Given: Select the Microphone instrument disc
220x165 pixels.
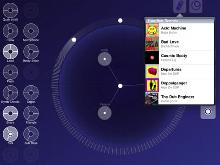Looking at the screenshot, I should [x=31, y=31].
